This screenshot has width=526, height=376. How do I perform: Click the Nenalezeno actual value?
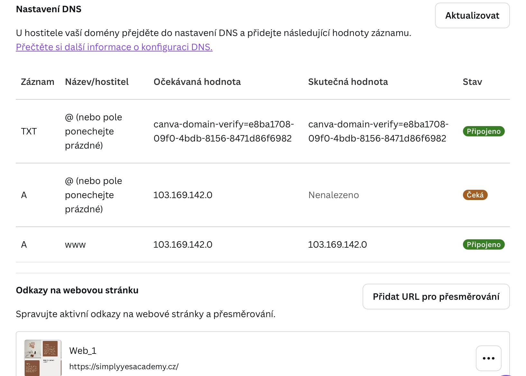point(333,195)
